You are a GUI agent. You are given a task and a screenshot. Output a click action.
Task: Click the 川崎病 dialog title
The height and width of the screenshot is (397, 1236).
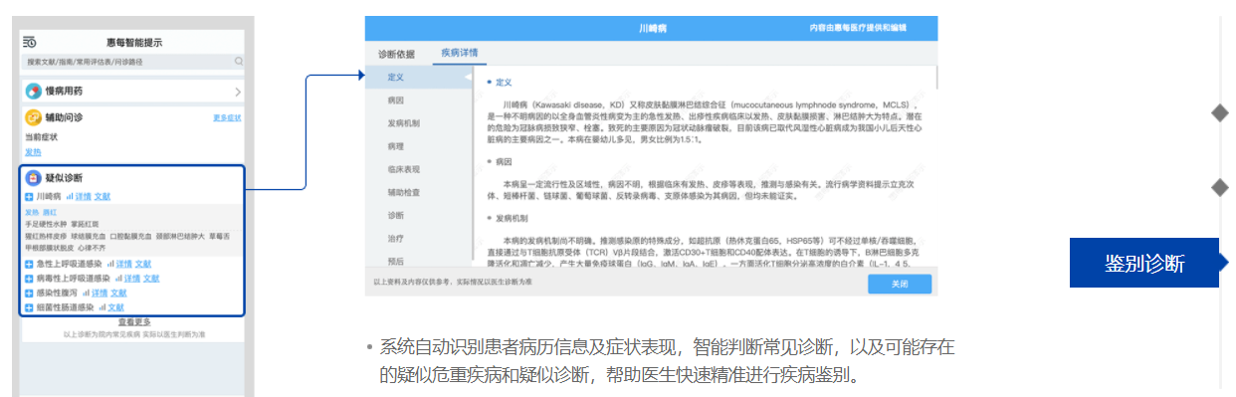[x=652, y=29]
